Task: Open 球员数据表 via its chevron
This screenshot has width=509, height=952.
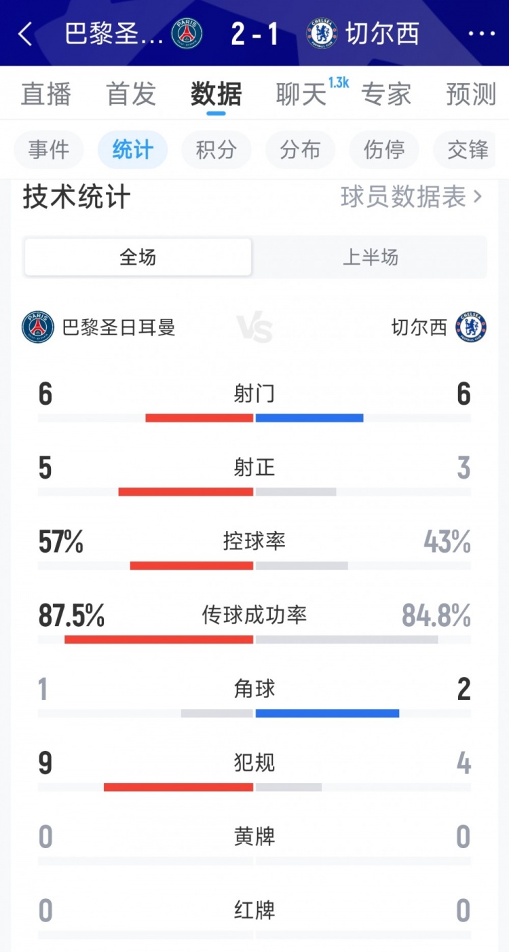Action: click(413, 197)
